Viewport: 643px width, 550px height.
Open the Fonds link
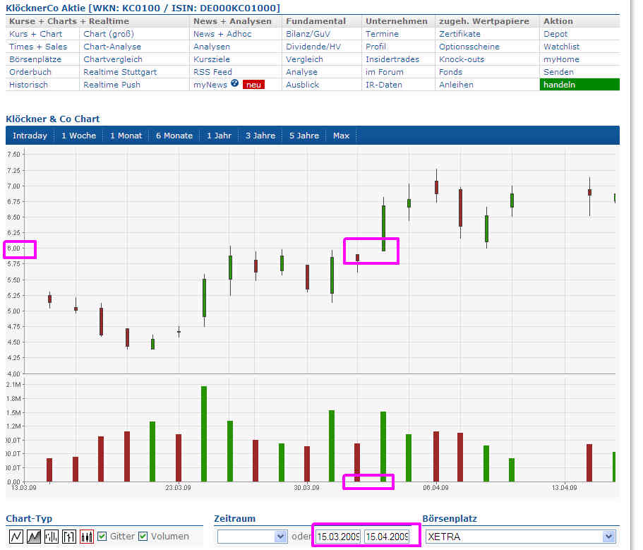[450, 72]
